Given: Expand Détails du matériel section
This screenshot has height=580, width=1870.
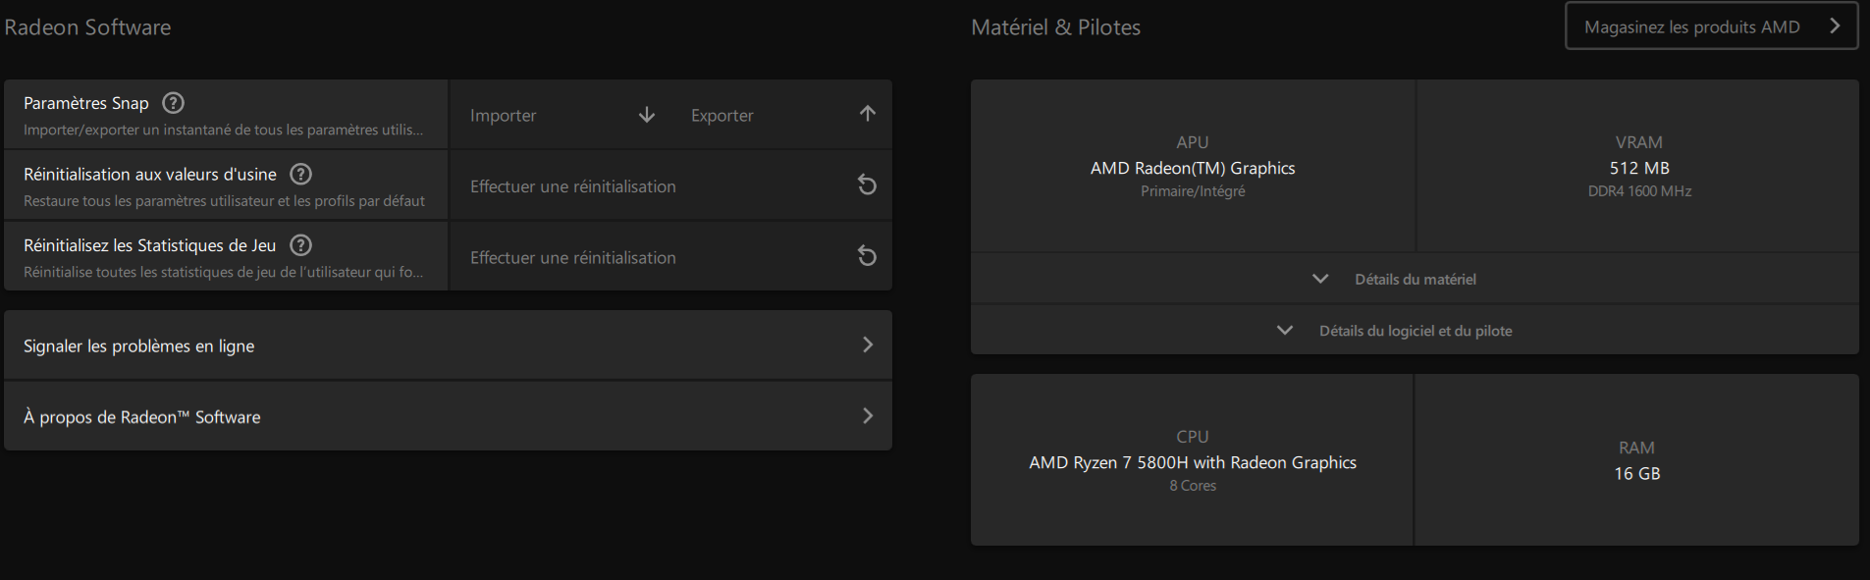Looking at the screenshot, I should pyautogui.click(x=1415, y=280).
